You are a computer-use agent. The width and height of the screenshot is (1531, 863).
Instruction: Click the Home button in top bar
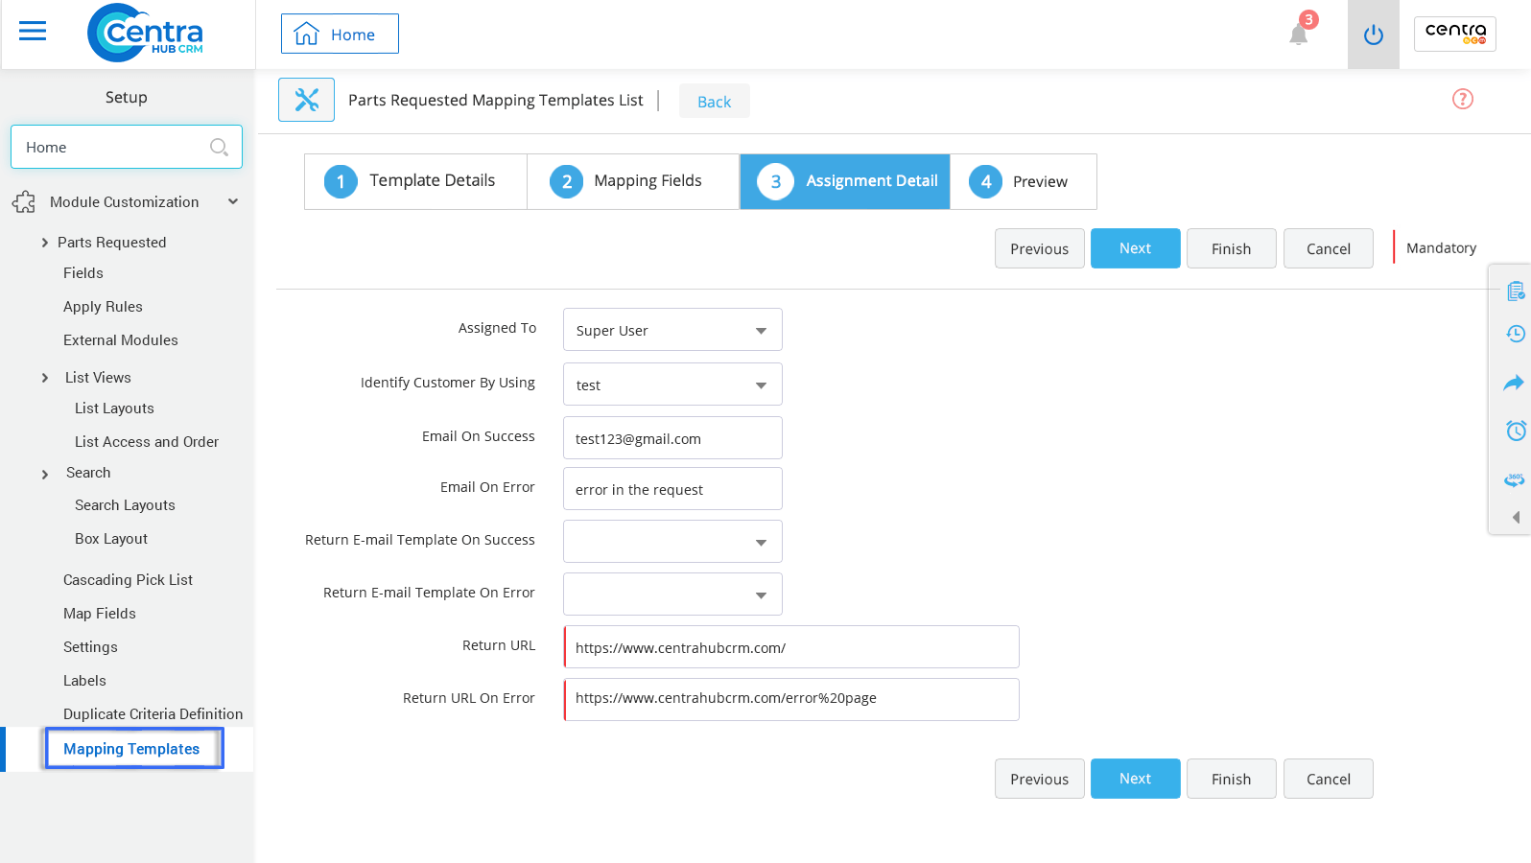(340, 34)
